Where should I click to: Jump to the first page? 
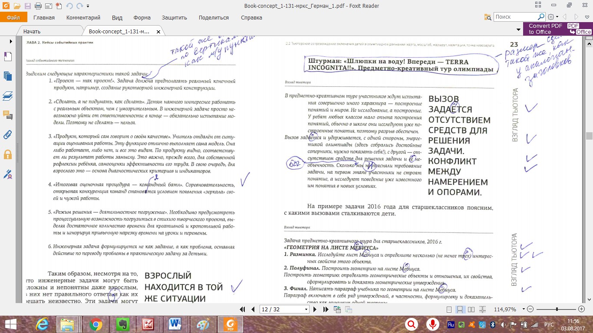tap(243, 309)
